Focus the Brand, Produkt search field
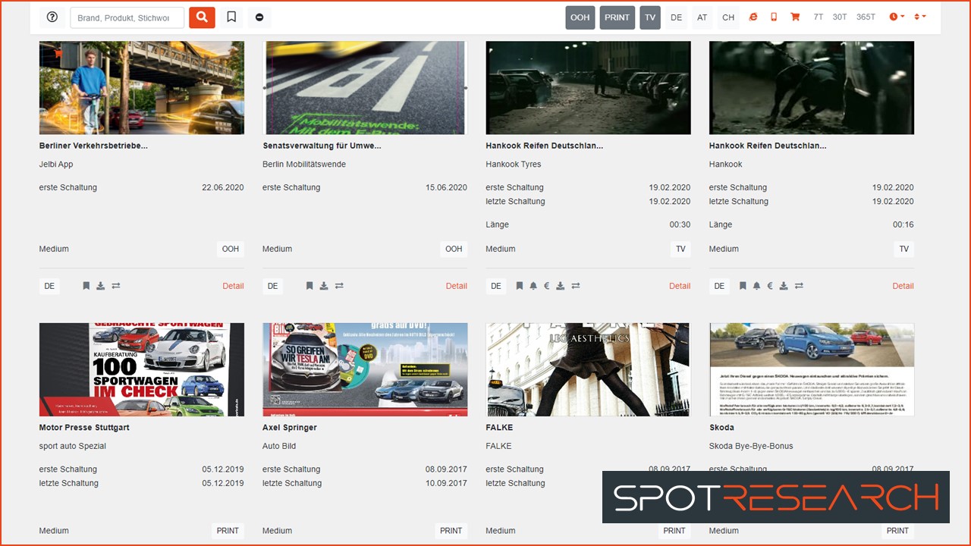The width and height of the screenshot is (971, 546). (x=127, y=17)
